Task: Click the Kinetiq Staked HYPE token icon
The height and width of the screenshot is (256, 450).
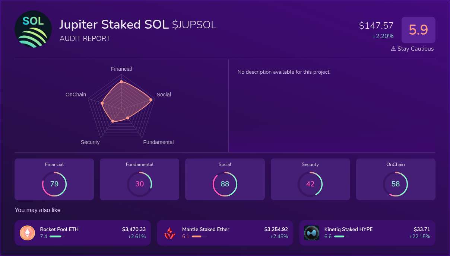Action: [312, 233]
